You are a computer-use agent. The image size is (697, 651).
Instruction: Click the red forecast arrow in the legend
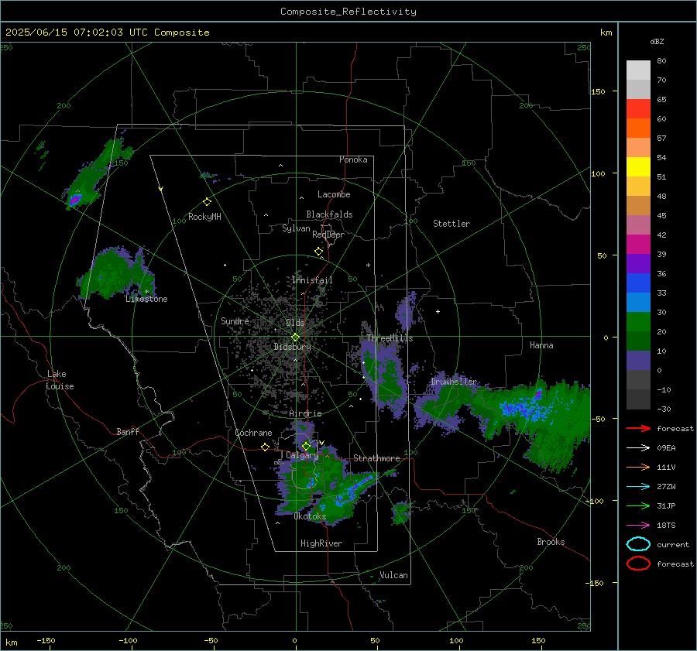coord(638,428)
